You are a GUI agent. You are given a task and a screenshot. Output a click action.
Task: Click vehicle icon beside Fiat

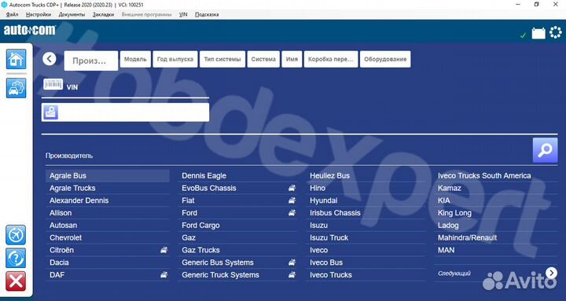[292, 200]
